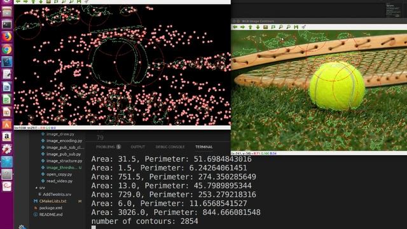Open LibreOffice Calc from the dock

click(x=7, y=99)
